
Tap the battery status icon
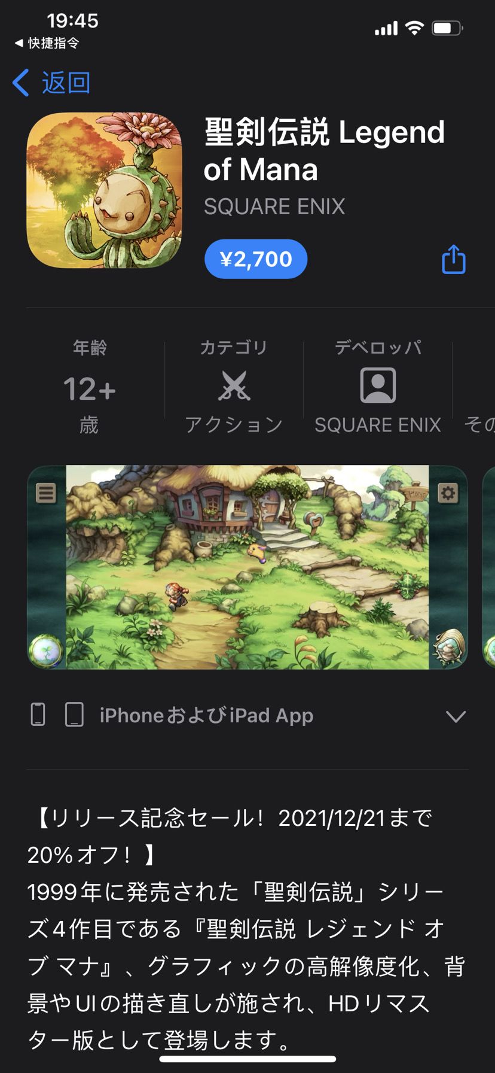(447, 28)
